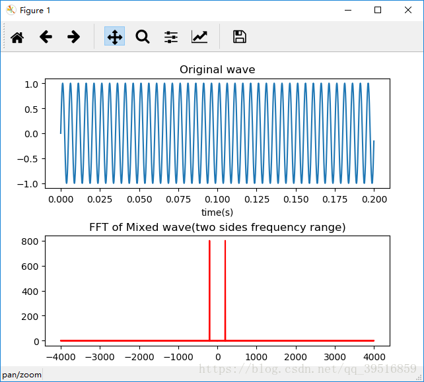Click the 'FFT of Mixed wave' plot title

point(217,227)
